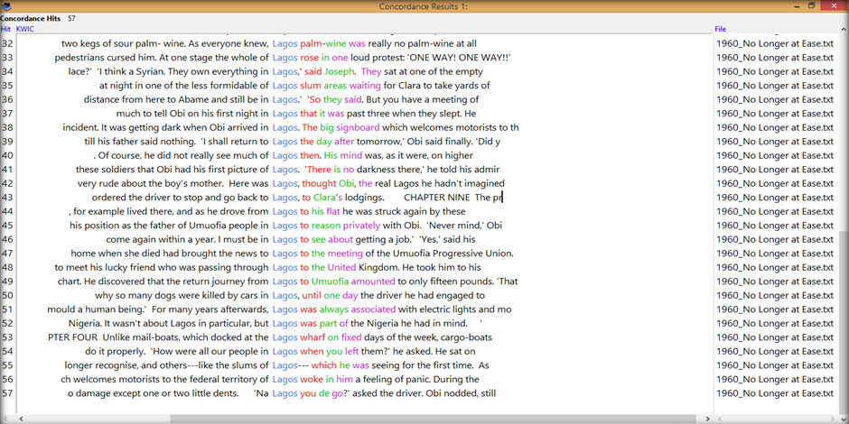Click file name in row 33

point(775,58)
